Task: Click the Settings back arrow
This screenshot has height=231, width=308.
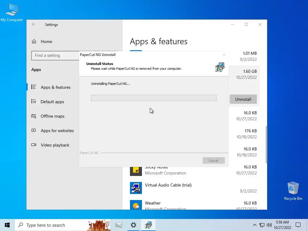Action: tap(34, 24)
